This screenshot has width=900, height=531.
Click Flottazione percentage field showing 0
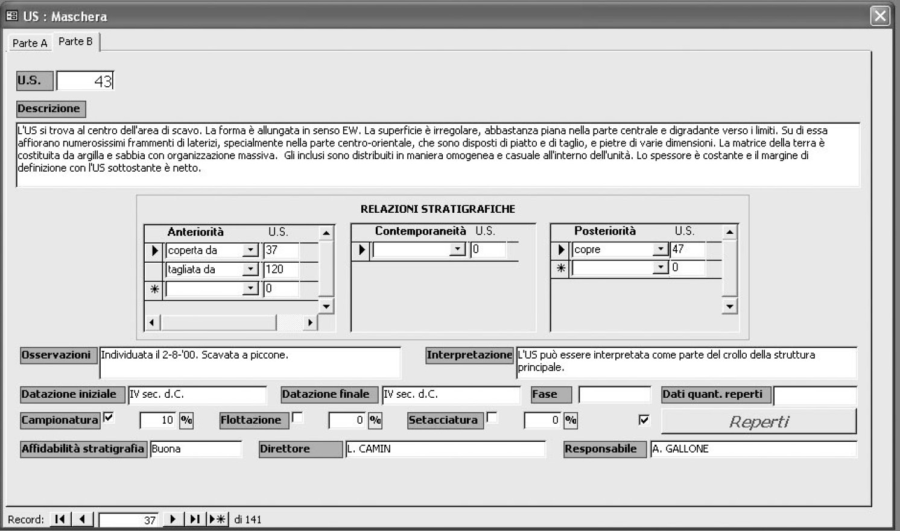(x=347, y=420)
